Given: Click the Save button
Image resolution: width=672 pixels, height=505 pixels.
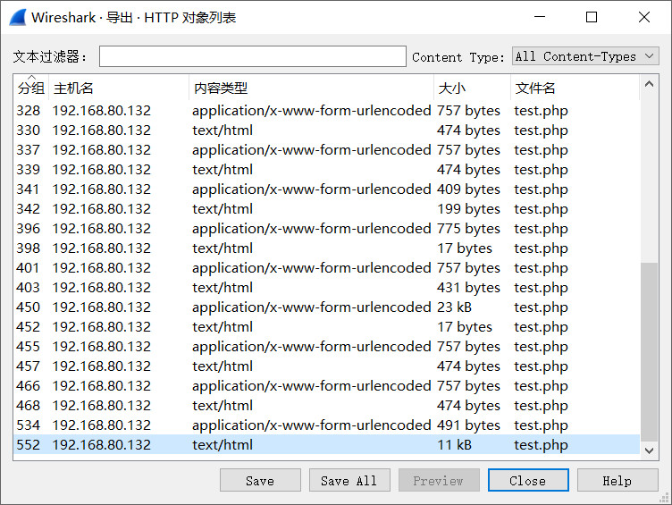Looking at the screenshot, I should click(260, 480).
